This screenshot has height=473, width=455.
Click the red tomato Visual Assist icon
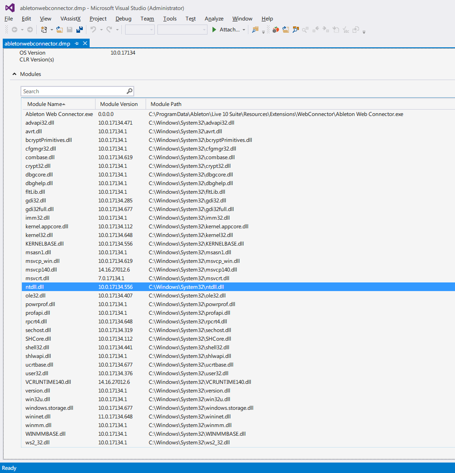point(275,30)
